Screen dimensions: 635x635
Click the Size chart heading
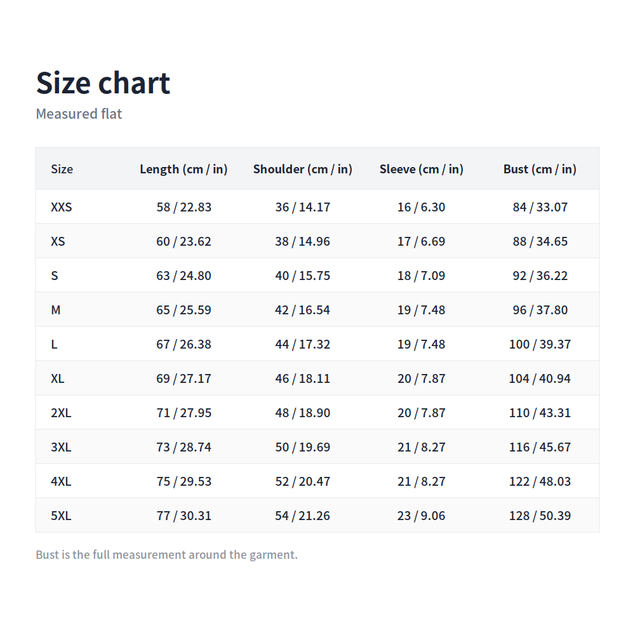click(103, 83)
